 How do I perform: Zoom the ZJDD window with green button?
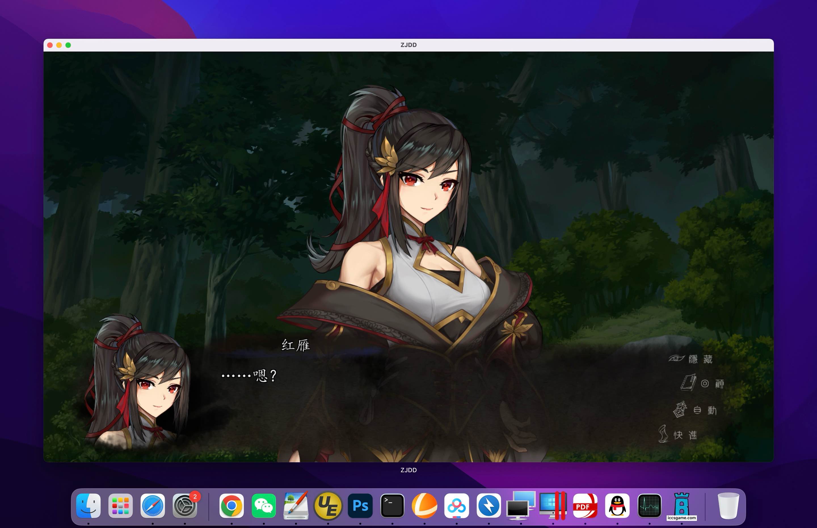[x=68, y=45]
